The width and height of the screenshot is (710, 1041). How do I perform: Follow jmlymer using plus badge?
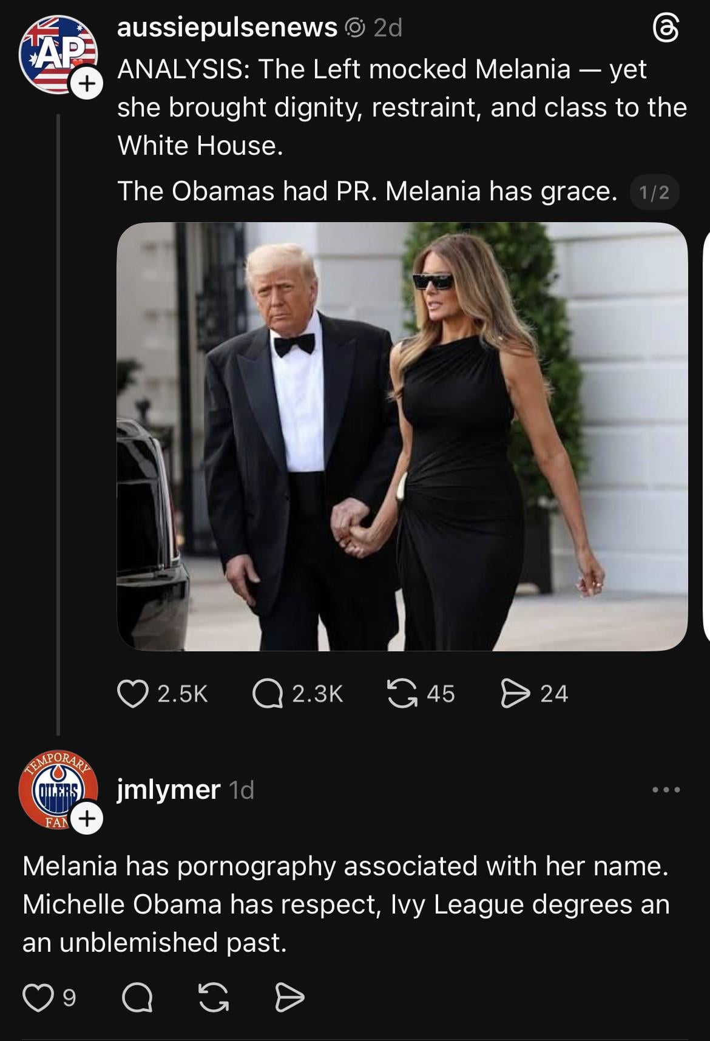tap(87, 819)
